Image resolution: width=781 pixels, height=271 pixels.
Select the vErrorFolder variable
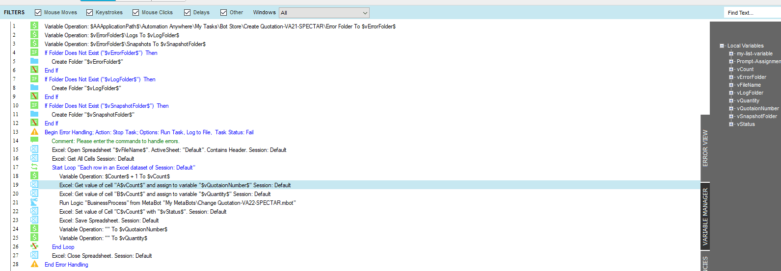pos(751,77)
